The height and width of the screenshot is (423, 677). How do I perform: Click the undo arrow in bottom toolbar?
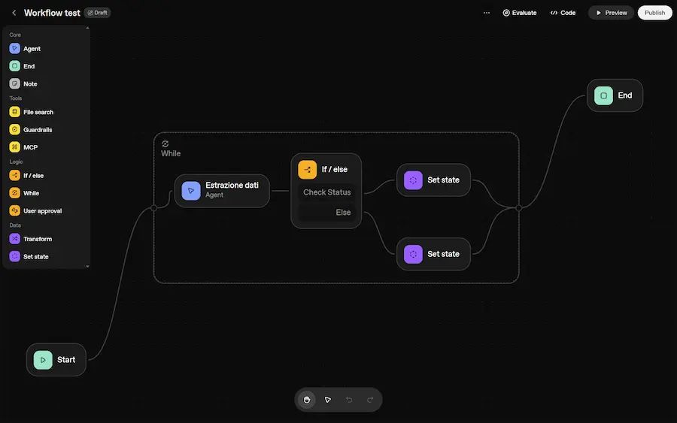pyautogui.click(x=349, y=400)
